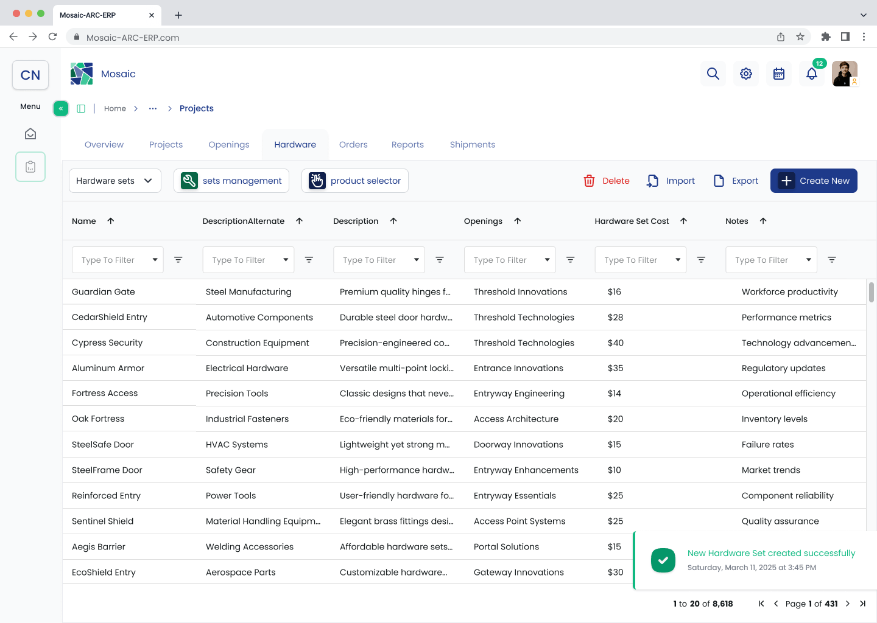Screen dimensions: 877x623
Task: Select the Hardware tab
Action: click(295, 145)
